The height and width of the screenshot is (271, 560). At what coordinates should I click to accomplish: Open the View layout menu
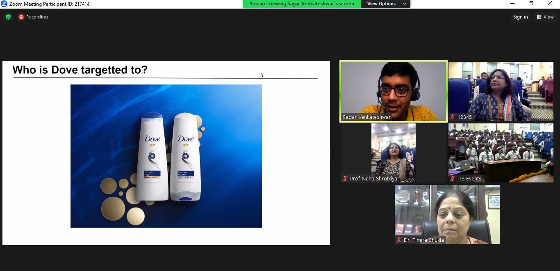click(x=545, y=17)
